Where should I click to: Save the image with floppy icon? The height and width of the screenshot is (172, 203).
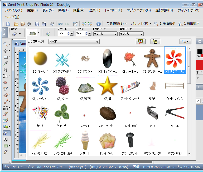click(37, 24)
